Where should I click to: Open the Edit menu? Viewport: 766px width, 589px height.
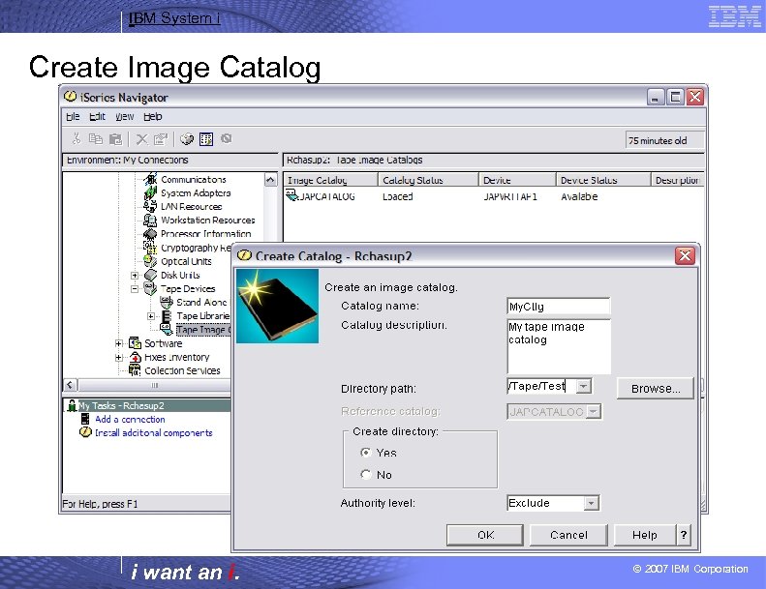(x=97, y=117)
